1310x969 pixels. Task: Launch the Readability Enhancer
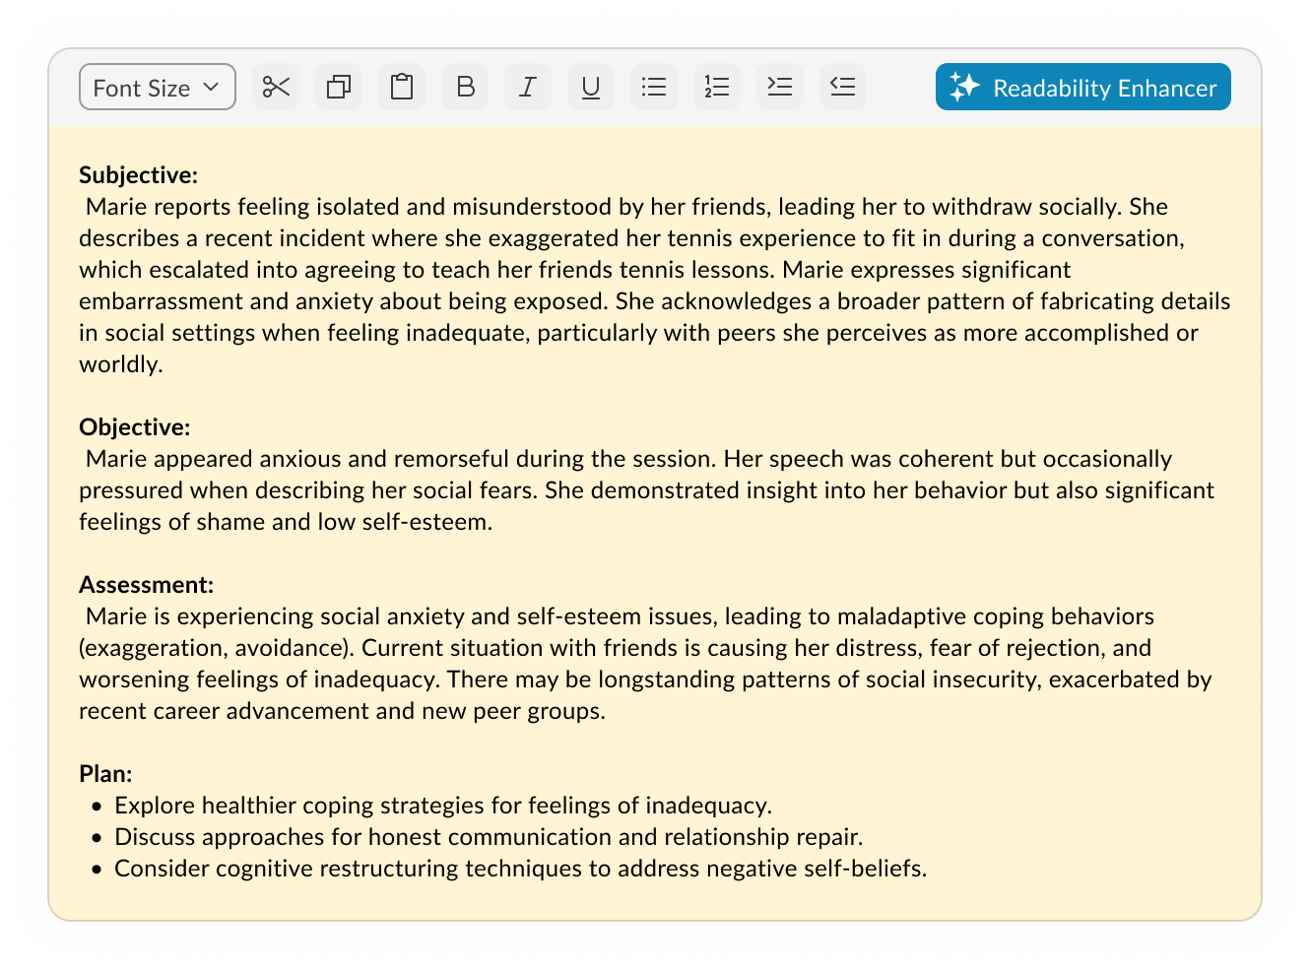coord(1082,88)
